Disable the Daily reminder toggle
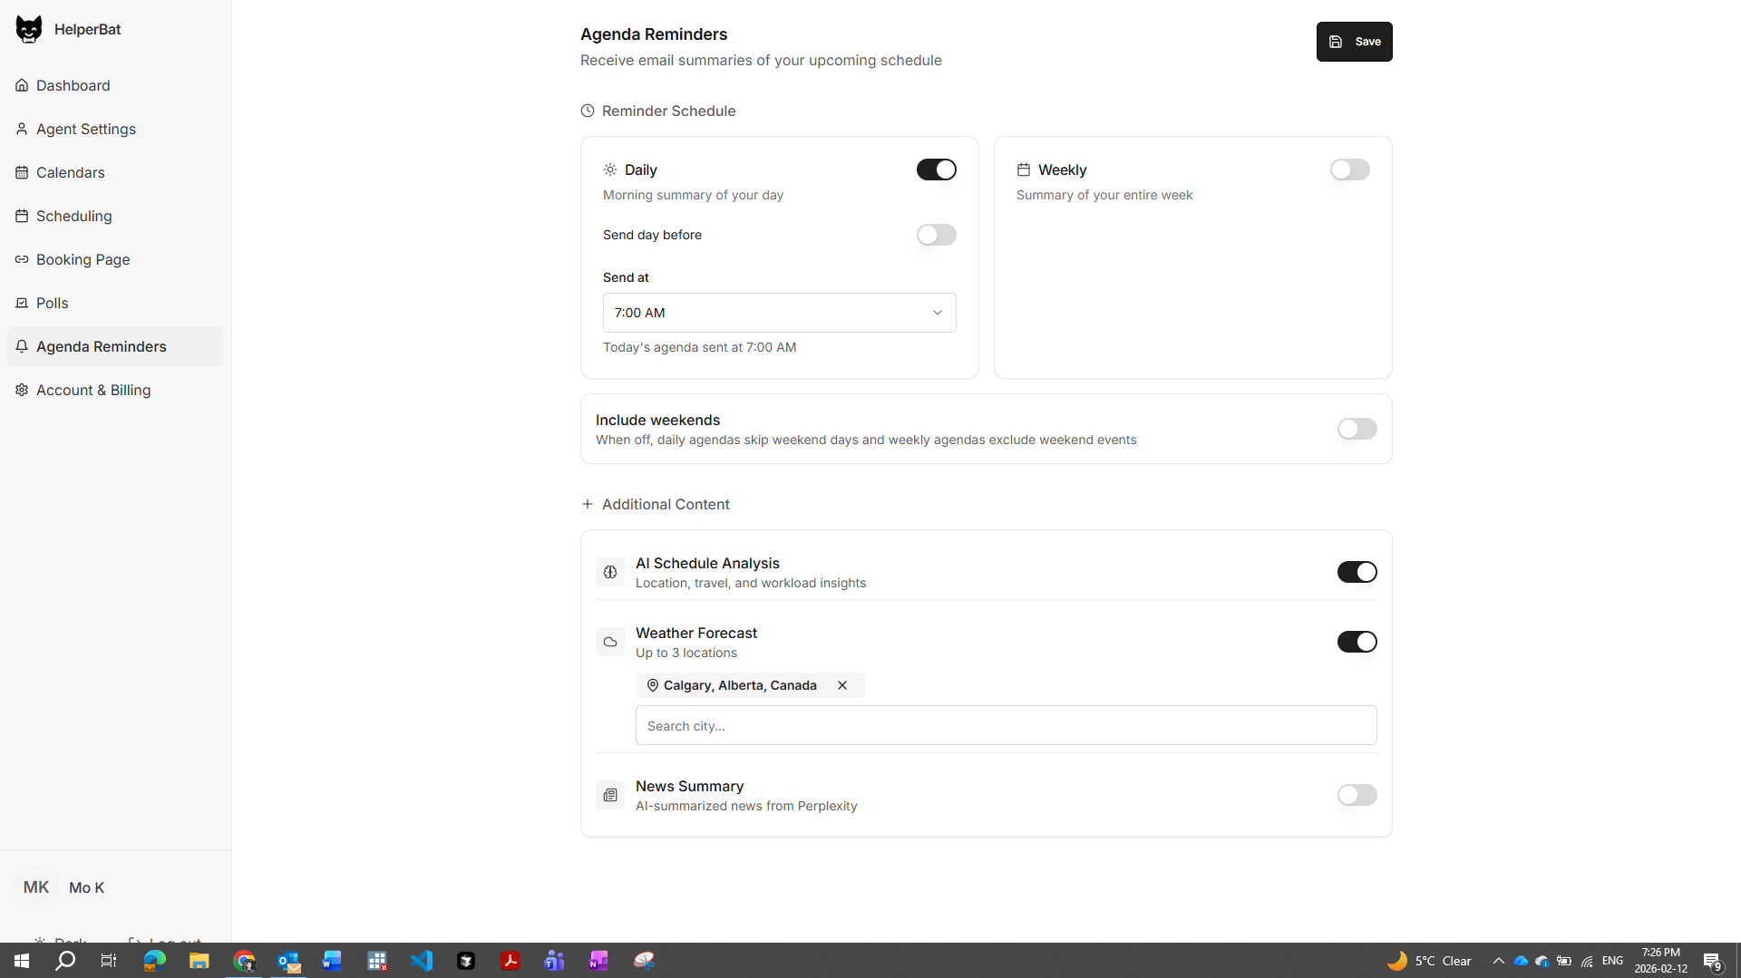The width and height of the screenshot is (1741, 978). pyautogui.click(x=936, y=169)
